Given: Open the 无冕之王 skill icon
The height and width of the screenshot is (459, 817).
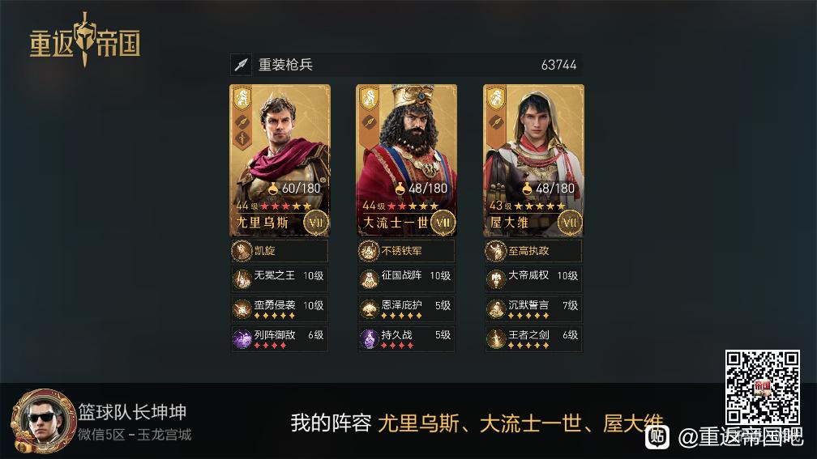Looking at the screenshot, I should coord(242,279).
